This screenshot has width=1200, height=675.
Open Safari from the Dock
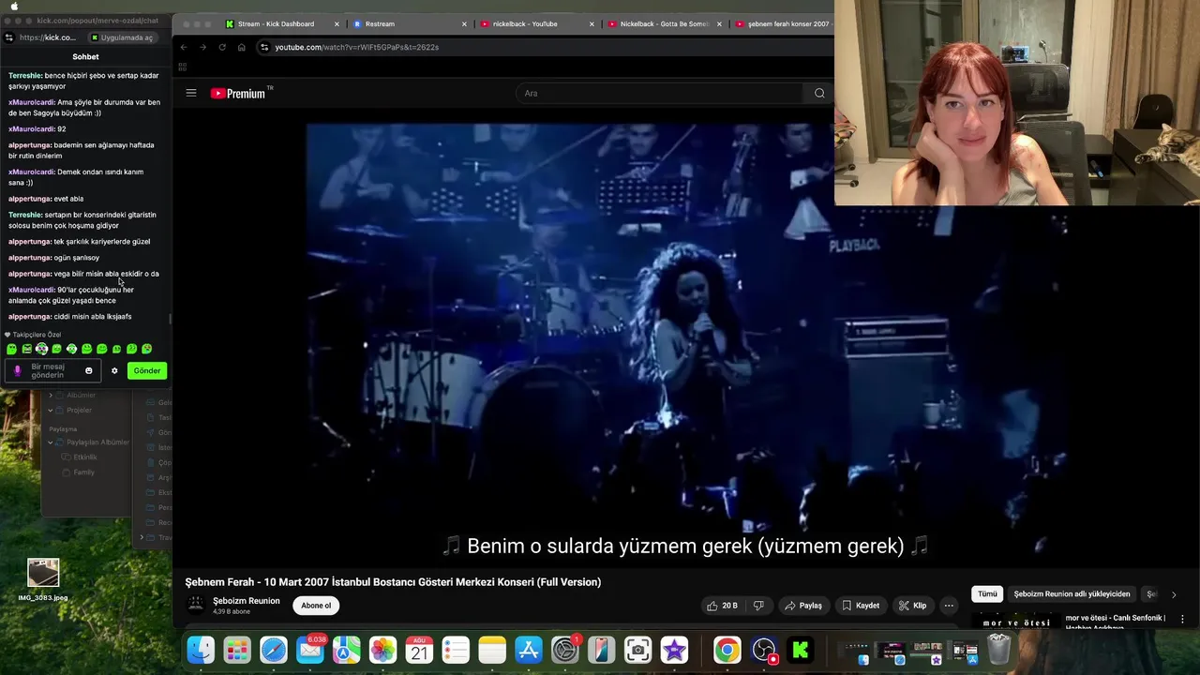click(274, 650)
